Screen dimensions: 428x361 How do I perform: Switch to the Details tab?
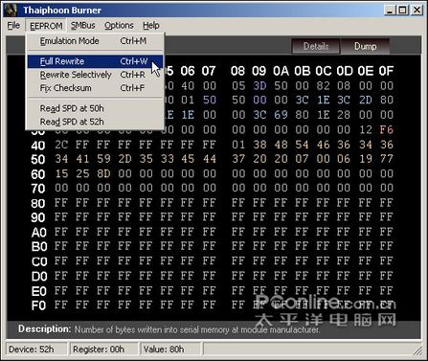pos(316,47)
